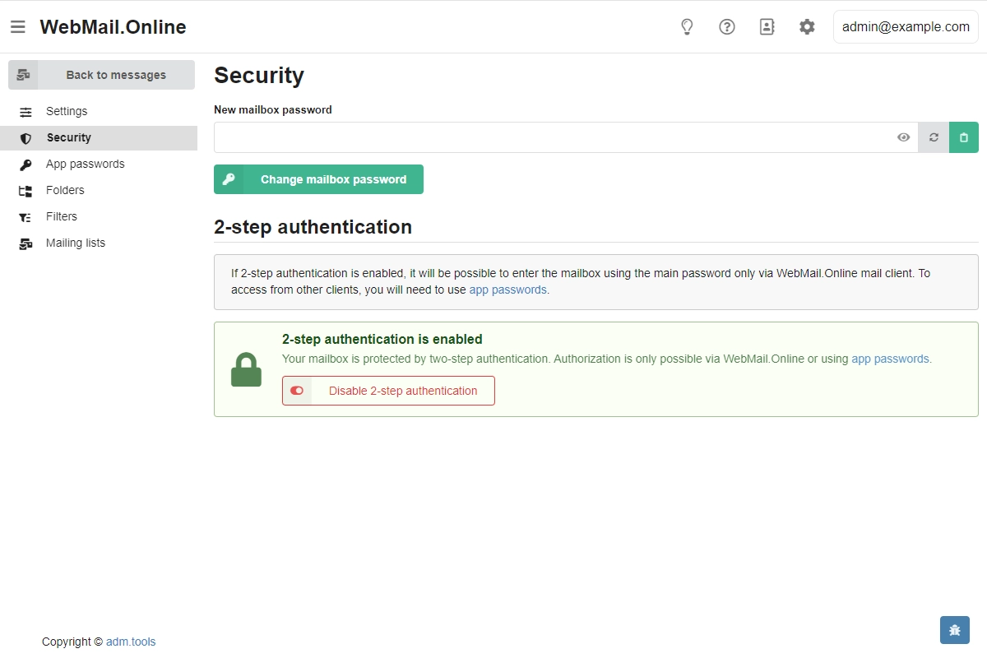Copy password using green clipboard icon
The image size is (987, 658).
(964, 137)
